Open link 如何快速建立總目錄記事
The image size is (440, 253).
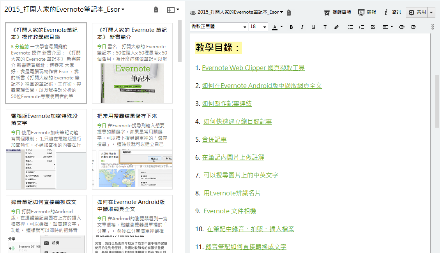pyautogui.click(x=238, y=121)
